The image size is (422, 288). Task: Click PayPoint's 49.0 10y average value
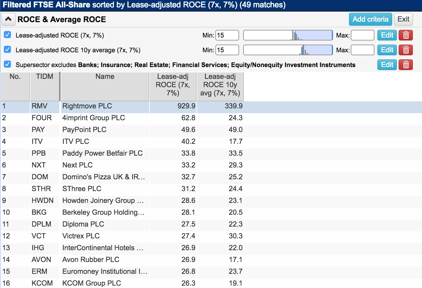236,130
